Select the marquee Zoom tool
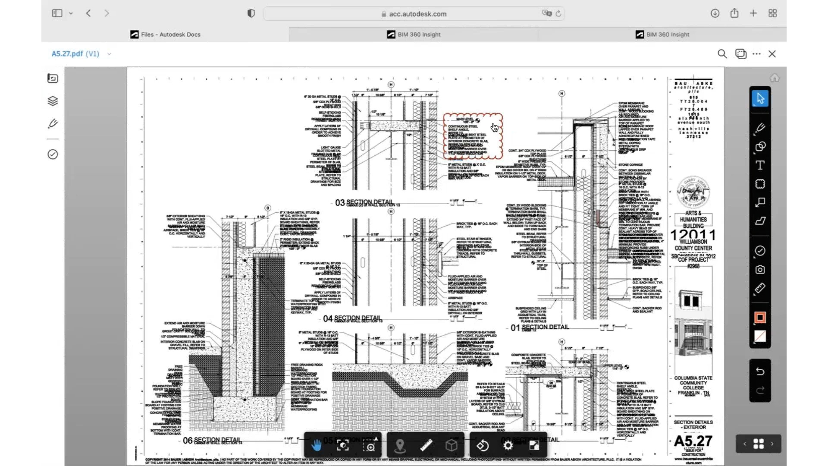Image resolution: width=828 pixels, height=466 pixels. coord(370,445)
